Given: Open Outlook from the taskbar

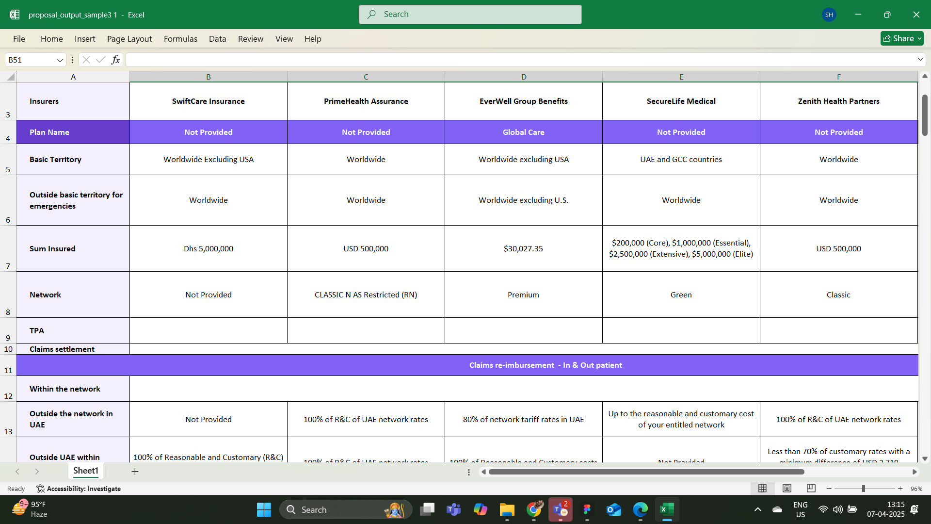Looking at the screenshot, I should point(613,509).
